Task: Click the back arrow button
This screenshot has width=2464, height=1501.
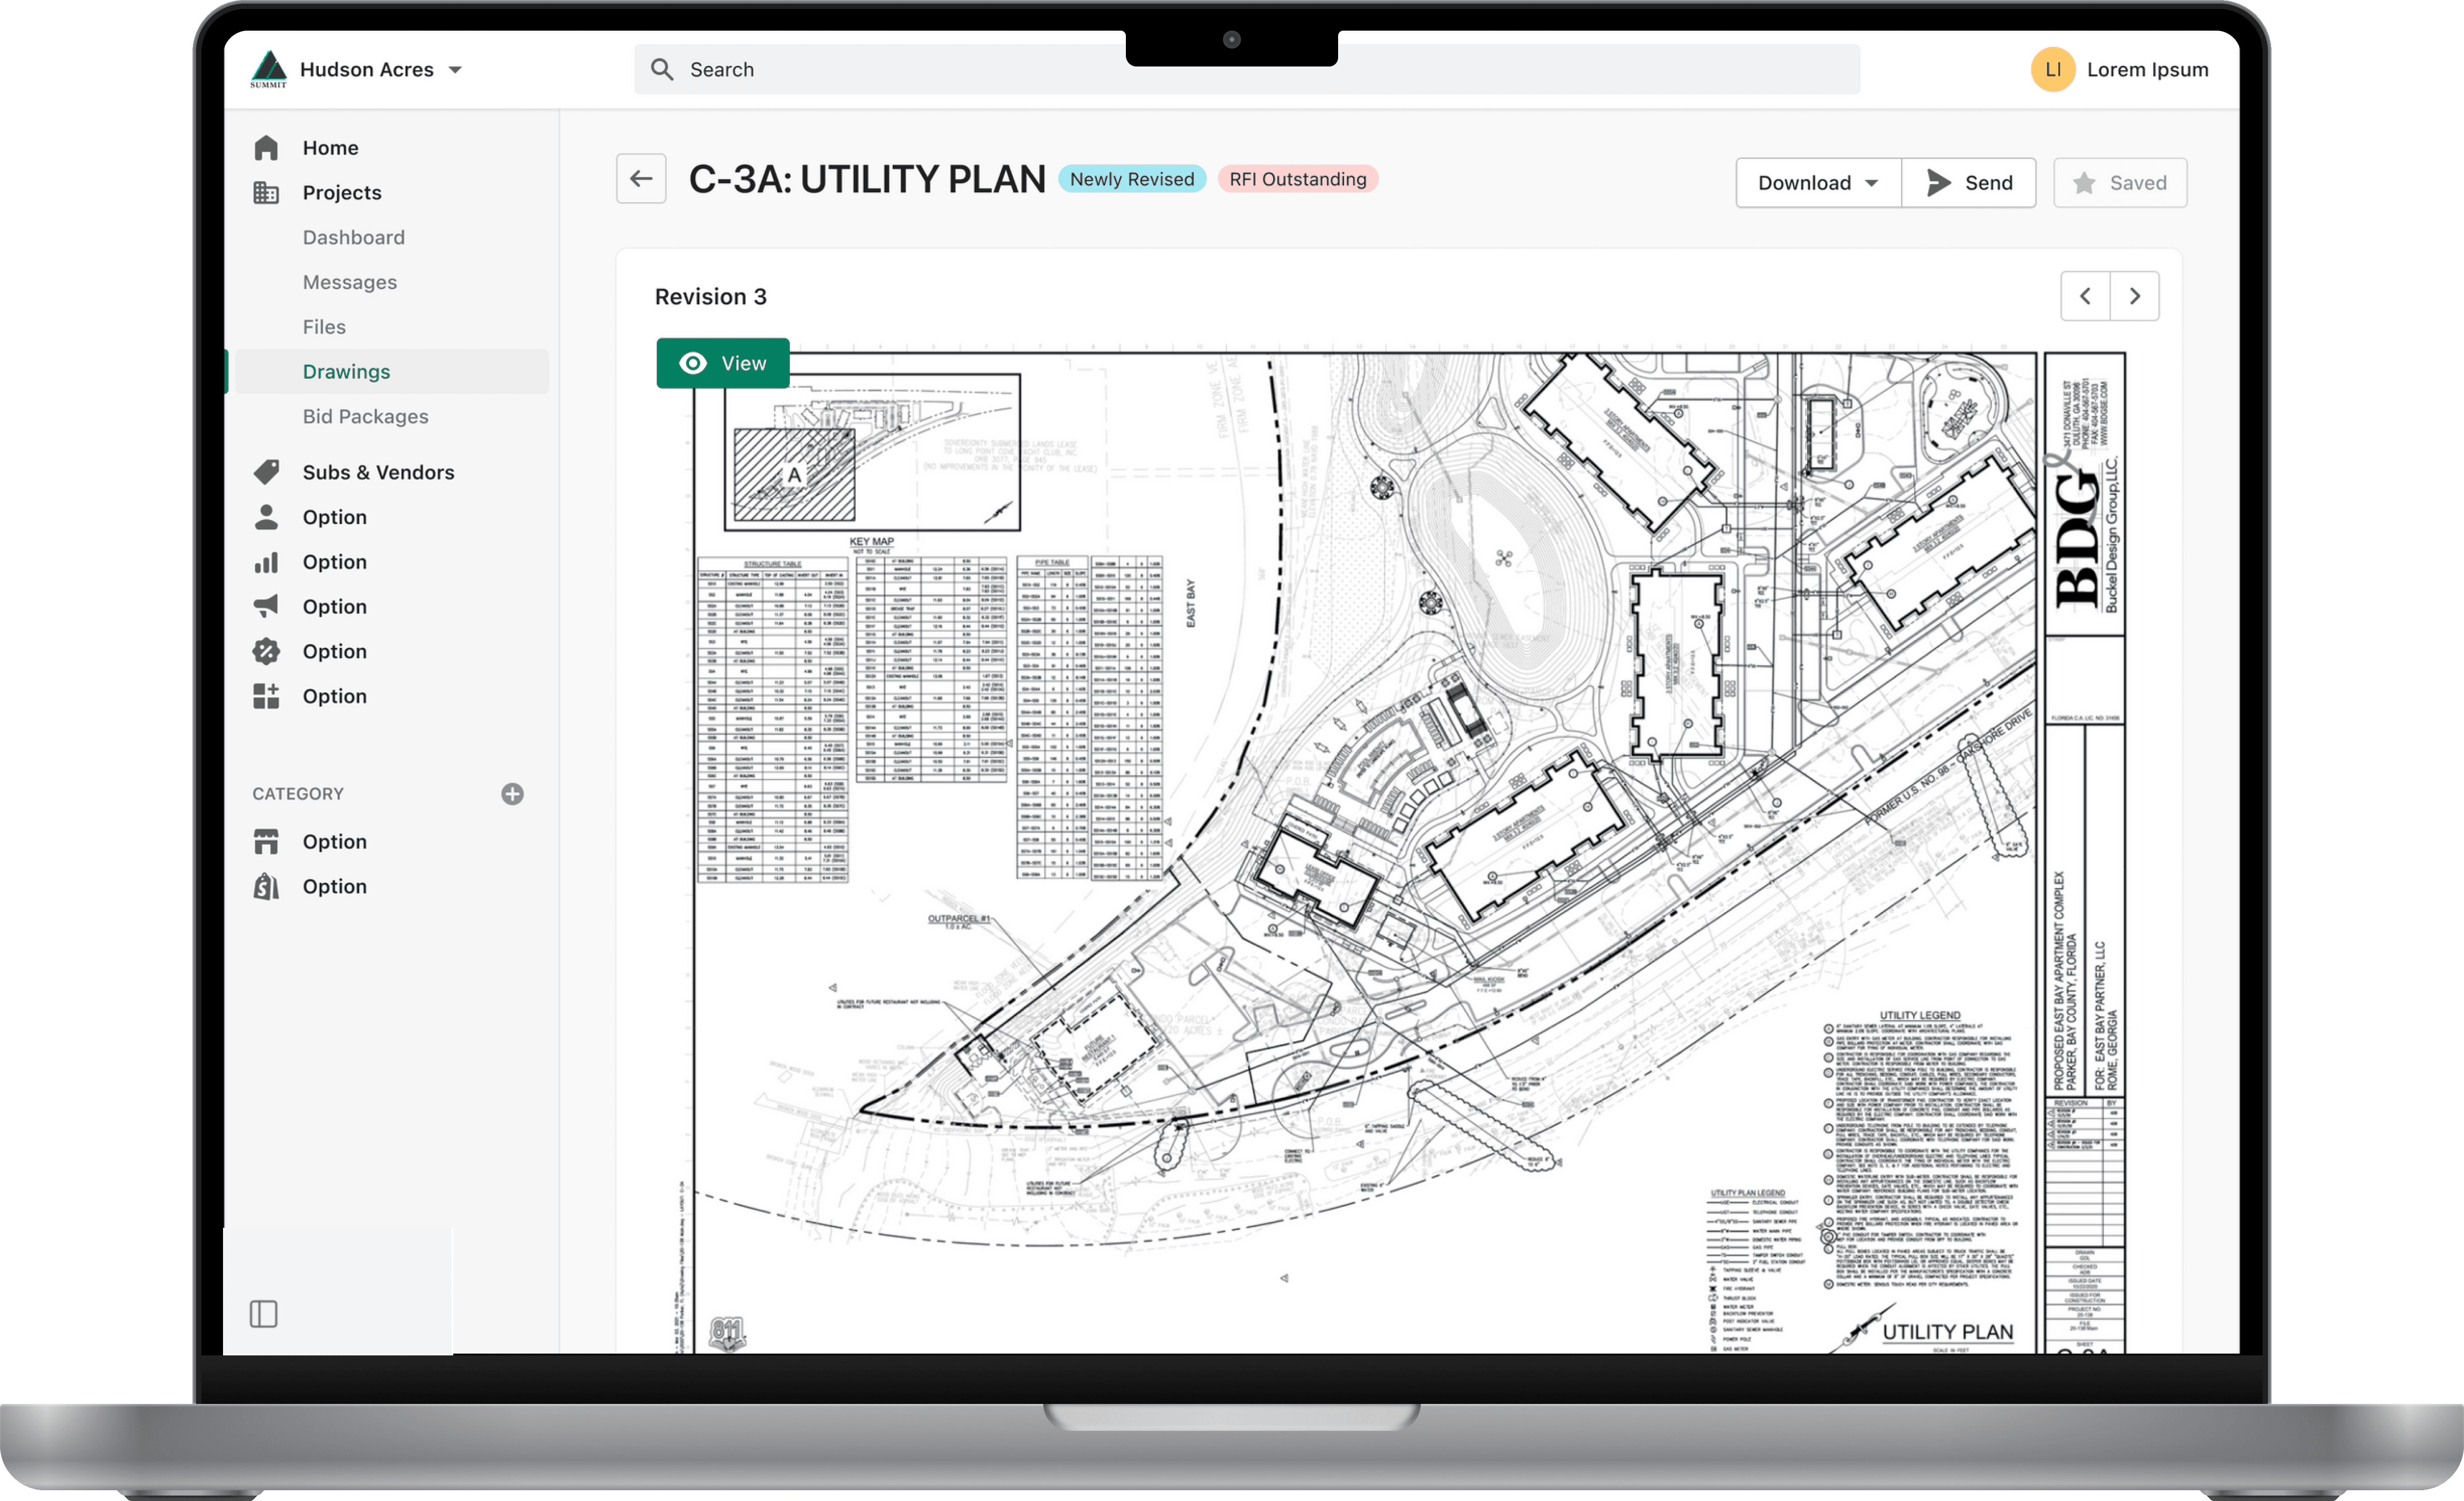Action: [x=641, y=179]
